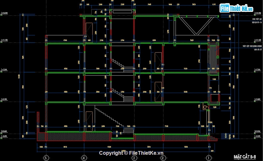Image resolution: width=263 pixels, height=161 pixels.
Task: Select the XEM BV KT-19 reference note
Action: click(257, 22)
